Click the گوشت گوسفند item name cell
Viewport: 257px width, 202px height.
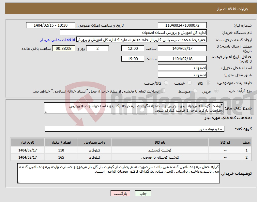pos(160,150)
